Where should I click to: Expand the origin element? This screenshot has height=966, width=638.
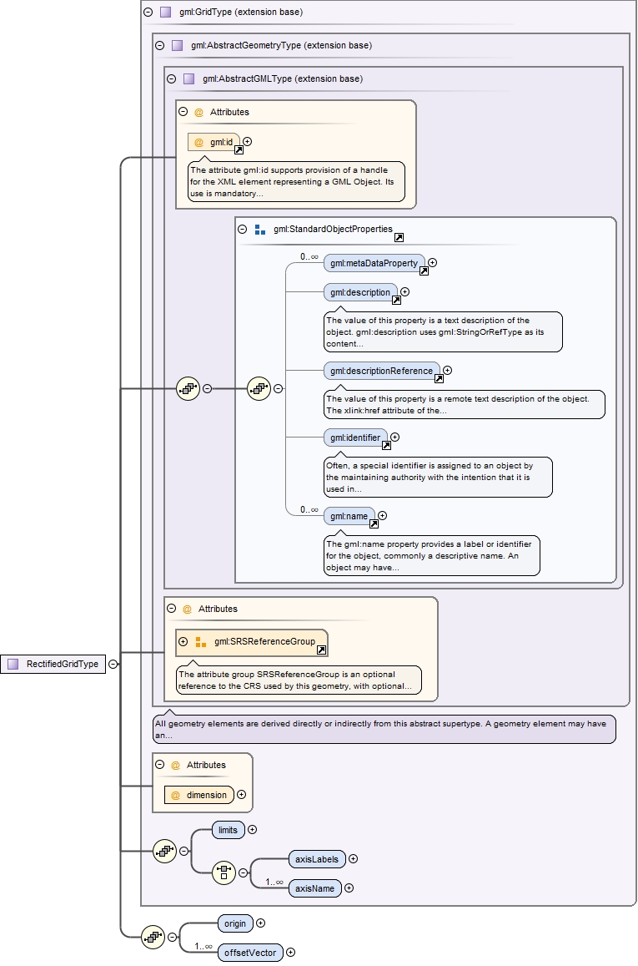pyautogui.click(x=261, y=923)
